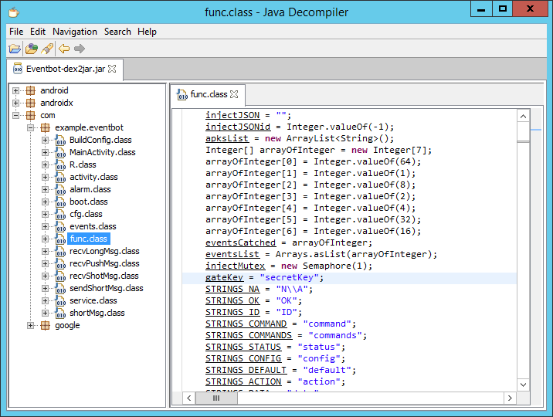This screenshot has height=417, width=553.
Task: Click the MainActivity.class file icon
Action: (x=60, y=153)
